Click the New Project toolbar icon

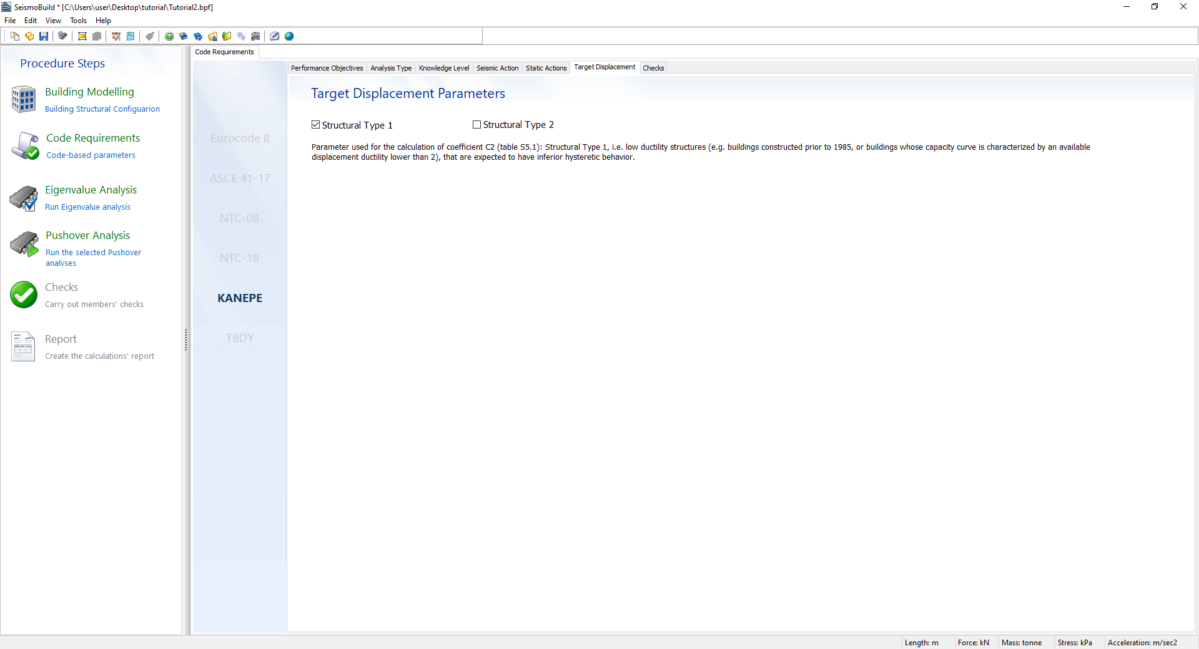tap(15, 36)
